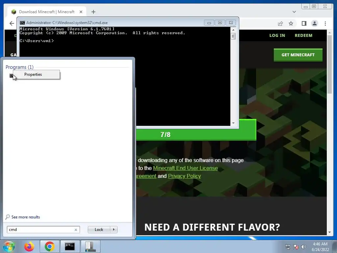Close the Administrator cmd.exe window
Image resolution: width=337 pixels, height=253 pixels.
click(x=231, y=23)
